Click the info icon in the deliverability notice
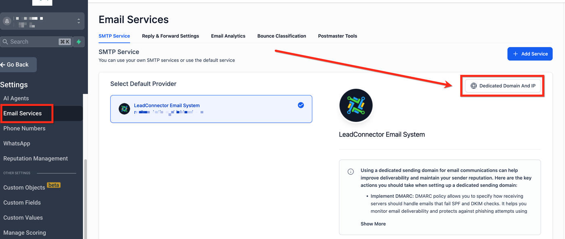 pyautogui.click(x=351, y=172)
